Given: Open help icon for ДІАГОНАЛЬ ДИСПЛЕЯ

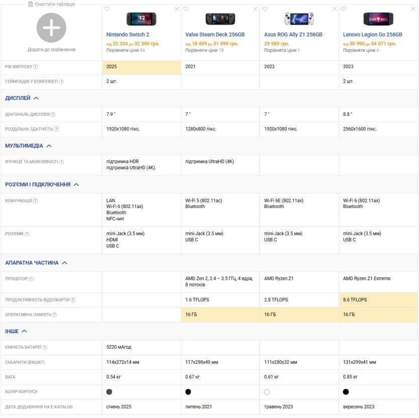Looking at the screenshot, I should [53, 114].
